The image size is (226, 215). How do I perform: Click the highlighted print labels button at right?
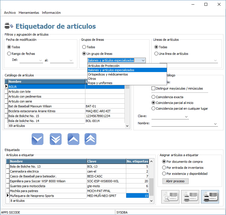[x=210, y=197]
